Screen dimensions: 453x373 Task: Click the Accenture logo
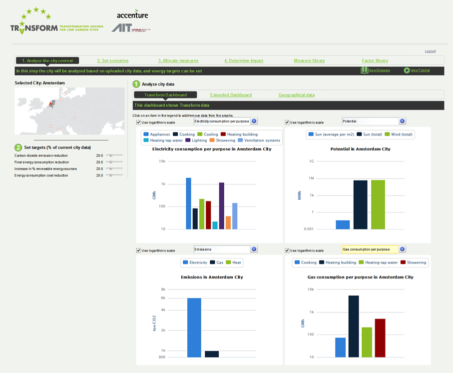[x=132, y=14]
